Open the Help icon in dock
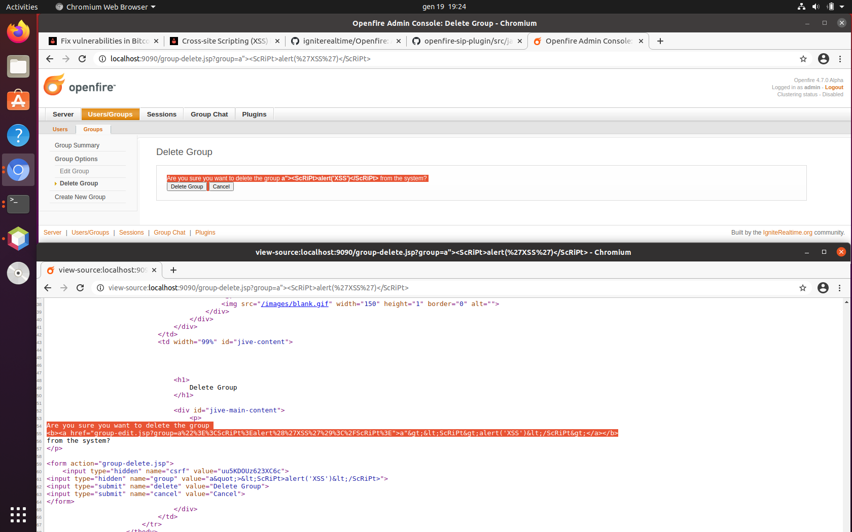 point(18,135)
